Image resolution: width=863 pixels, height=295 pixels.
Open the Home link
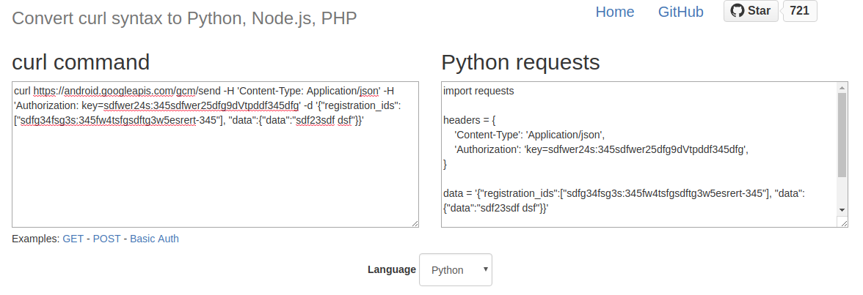coord(615,12)
